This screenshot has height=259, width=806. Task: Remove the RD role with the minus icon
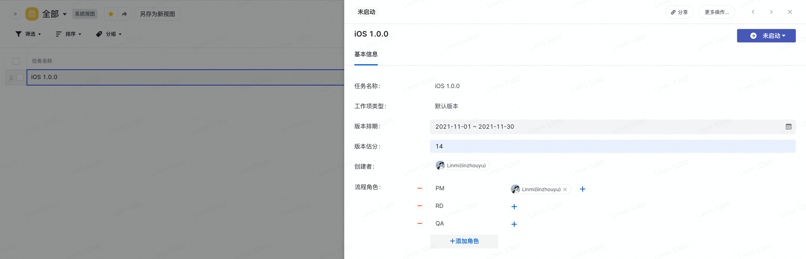coord(419,206)
